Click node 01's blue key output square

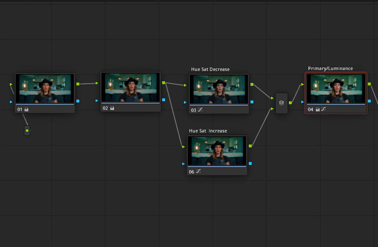(x=78, y=101)
